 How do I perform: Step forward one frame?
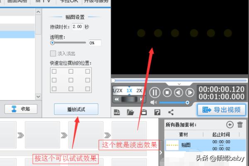click(190, 93)
